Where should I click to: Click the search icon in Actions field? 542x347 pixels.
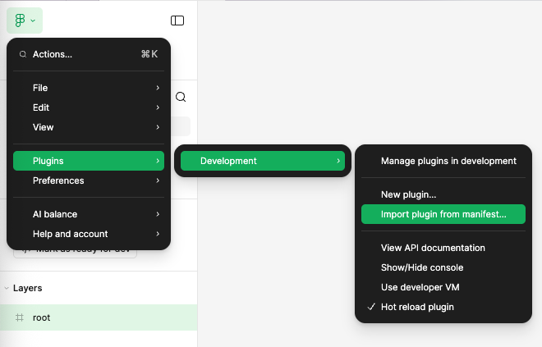(x=23, y=54)
